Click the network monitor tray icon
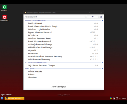This screenshot has height=104, width=127. point(117,98)
